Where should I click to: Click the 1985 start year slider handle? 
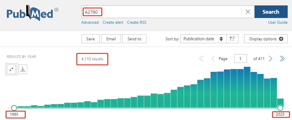point(14,108)
